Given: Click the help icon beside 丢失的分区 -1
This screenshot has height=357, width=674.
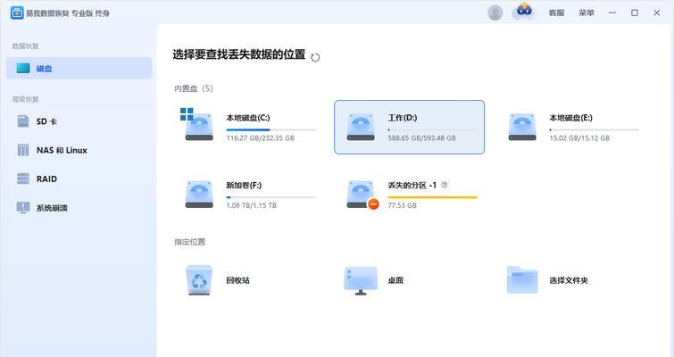Looking at the screenshot, I should pyautogui.click(x=444, y=185).
